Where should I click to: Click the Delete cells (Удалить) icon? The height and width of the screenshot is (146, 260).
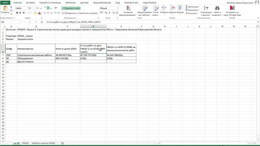point(173,8)
